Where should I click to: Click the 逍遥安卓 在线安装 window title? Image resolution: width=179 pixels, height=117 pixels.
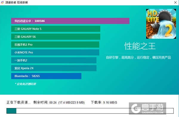click(x=16, y=2)
